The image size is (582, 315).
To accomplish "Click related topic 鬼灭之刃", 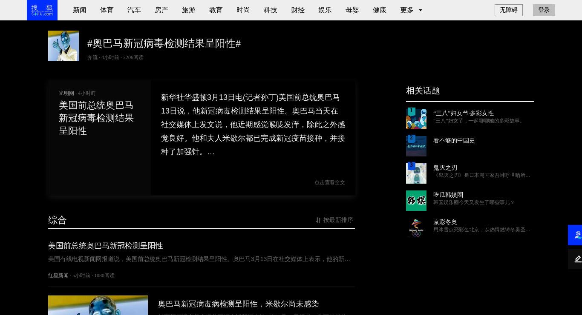I will click(445, 167).
